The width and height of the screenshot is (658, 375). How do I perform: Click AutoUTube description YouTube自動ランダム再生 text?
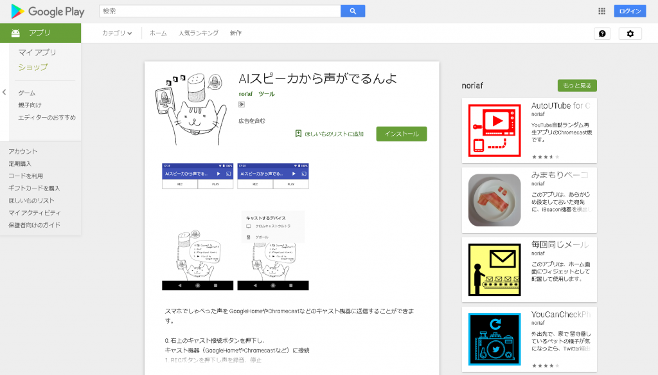[x=562, y=133]
